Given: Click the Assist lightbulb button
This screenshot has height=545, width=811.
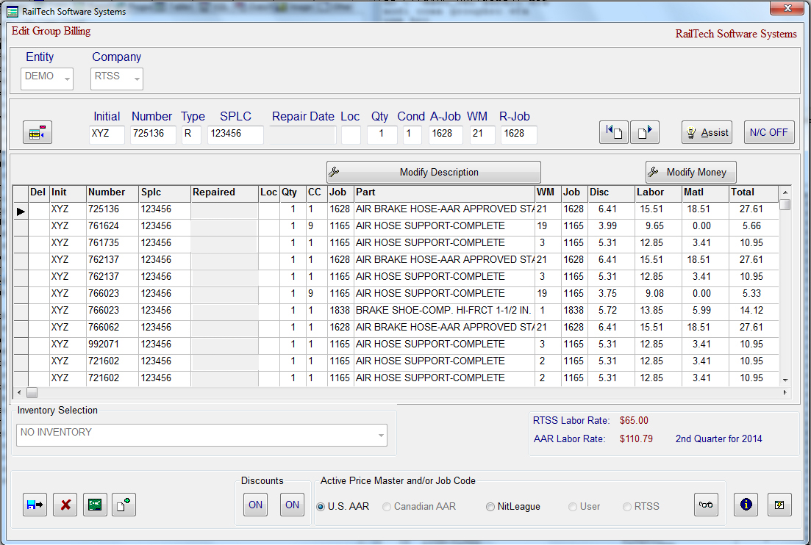Looking at the screenshot, I should 706,132.
